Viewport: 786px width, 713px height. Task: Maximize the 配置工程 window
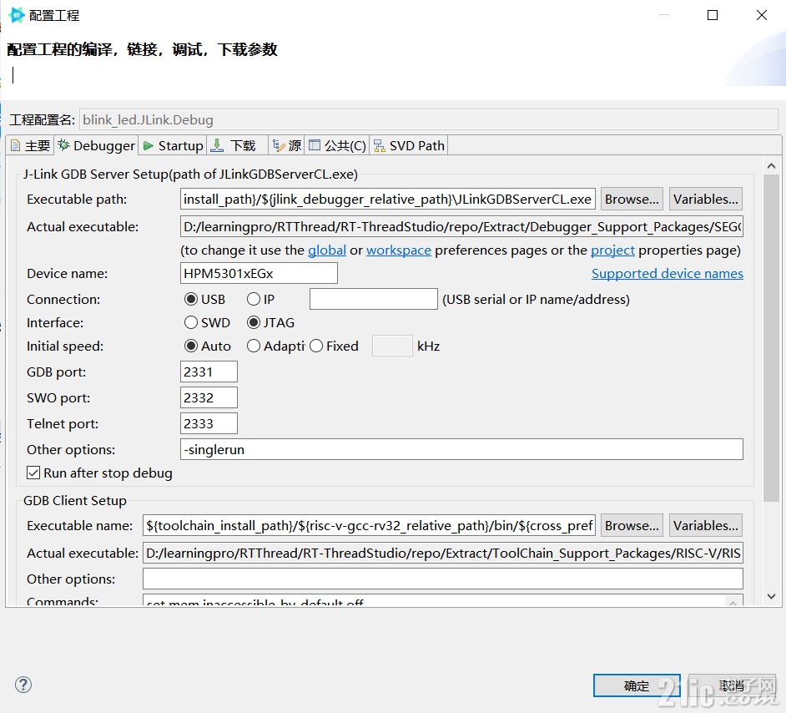tap(713, 15)
